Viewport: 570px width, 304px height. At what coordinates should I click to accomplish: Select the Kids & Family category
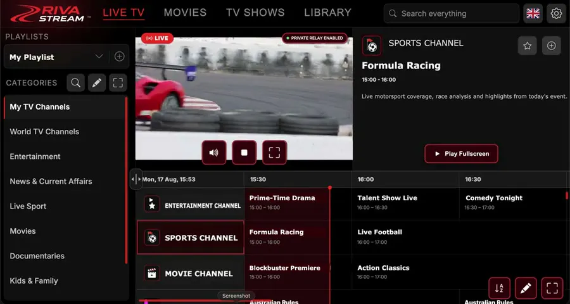[x=65, y=281]
